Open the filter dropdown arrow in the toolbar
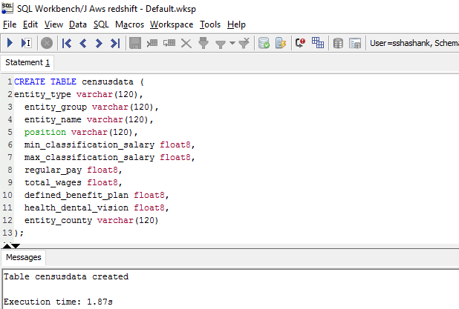459x309 pixels. click(232, 43)
